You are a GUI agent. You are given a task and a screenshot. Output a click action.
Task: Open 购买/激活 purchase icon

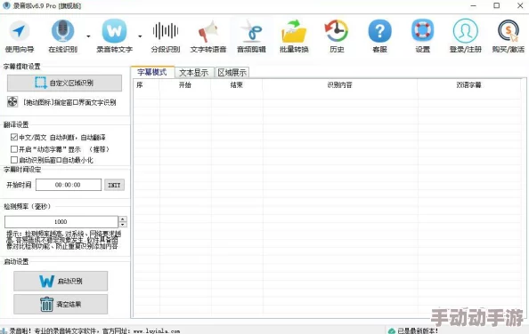point(509,31)
